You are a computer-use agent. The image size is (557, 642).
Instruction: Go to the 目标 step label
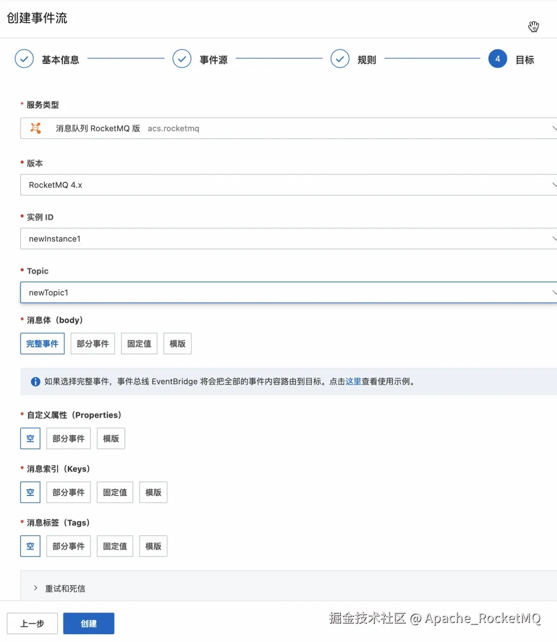tap(525, 60)
